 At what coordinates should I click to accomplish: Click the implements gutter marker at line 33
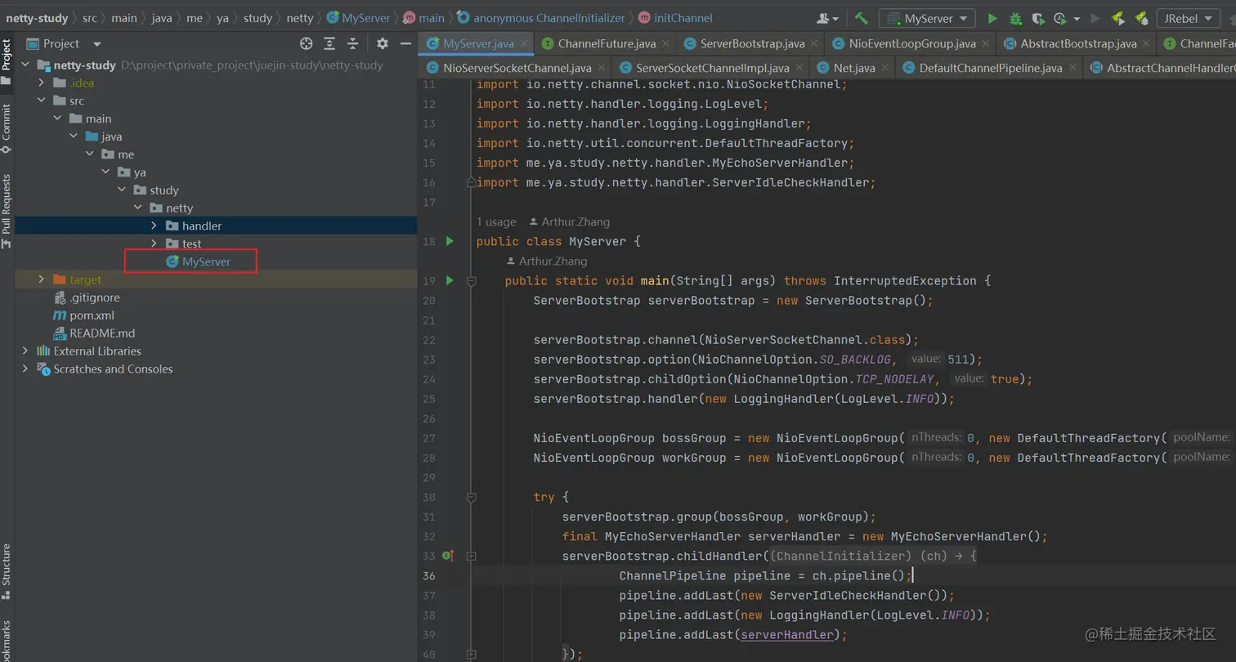coord(448,556)
